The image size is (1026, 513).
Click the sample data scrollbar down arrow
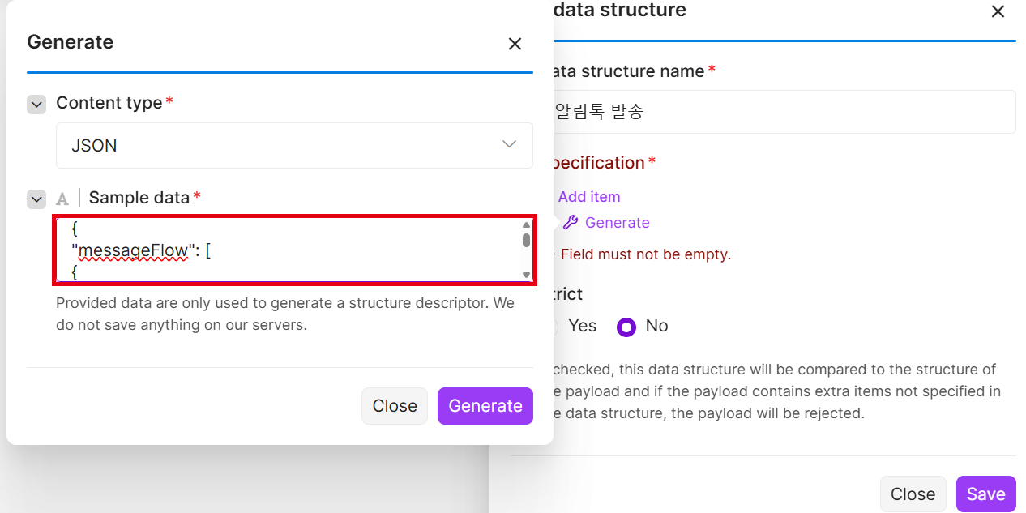click(526, 276)
